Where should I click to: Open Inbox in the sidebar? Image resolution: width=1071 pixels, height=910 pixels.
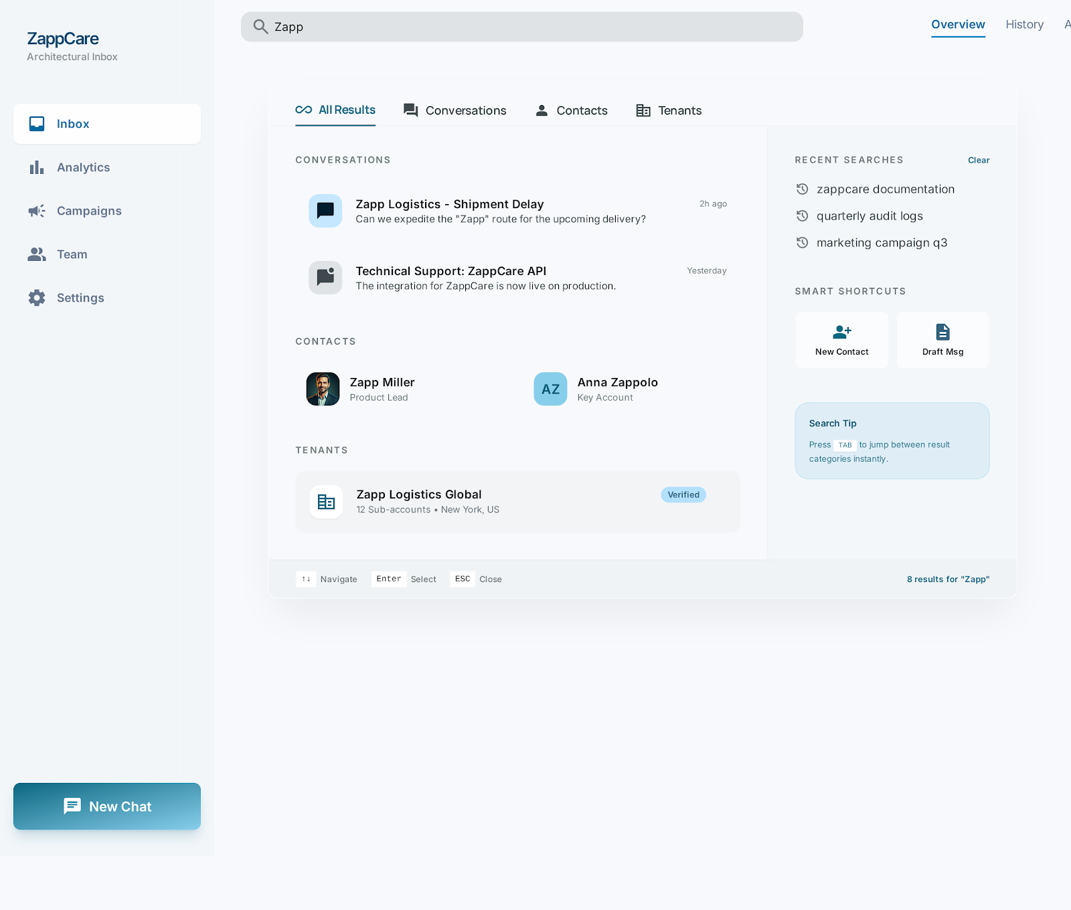tap(107, 124)
